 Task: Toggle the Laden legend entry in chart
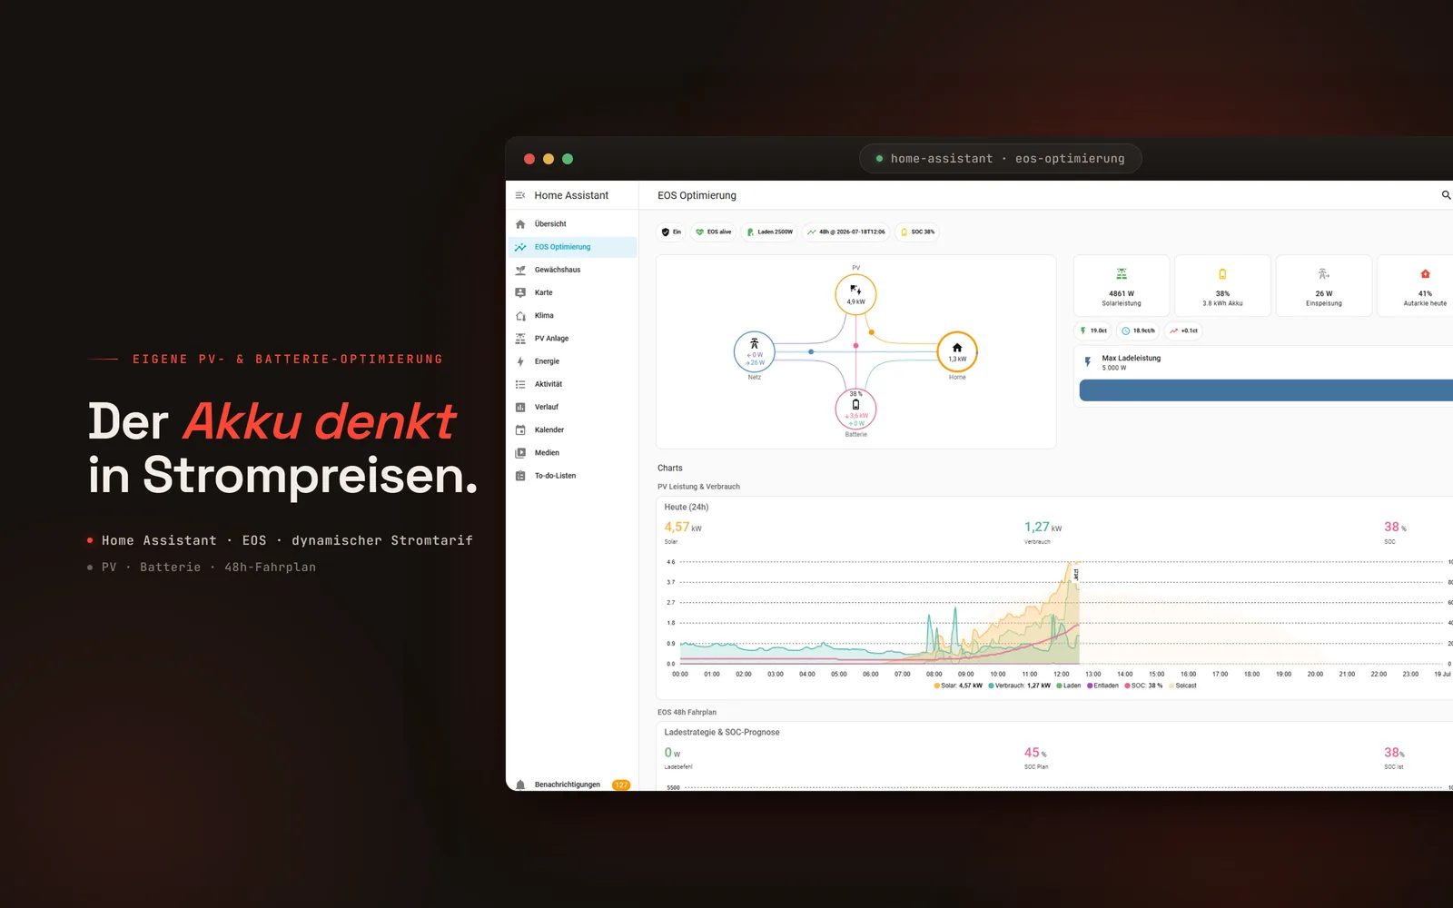click(1069, 686)
